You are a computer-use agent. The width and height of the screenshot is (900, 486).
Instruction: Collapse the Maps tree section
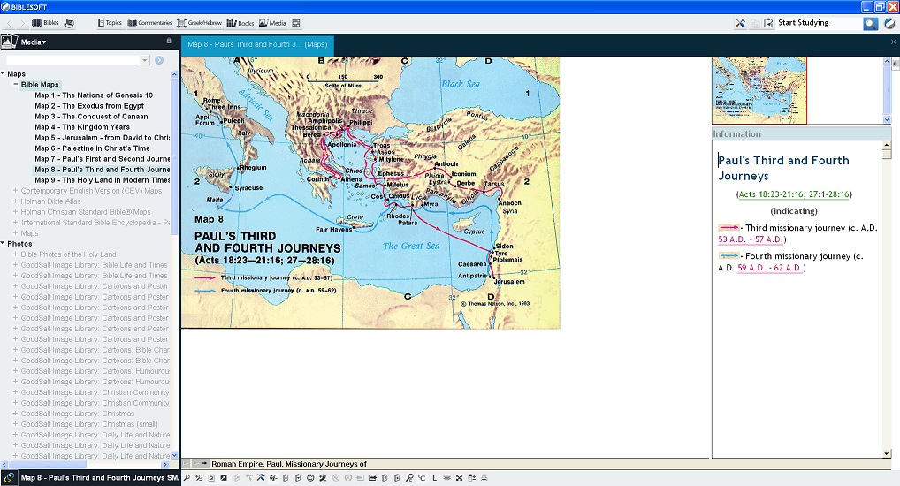(3, 73)
